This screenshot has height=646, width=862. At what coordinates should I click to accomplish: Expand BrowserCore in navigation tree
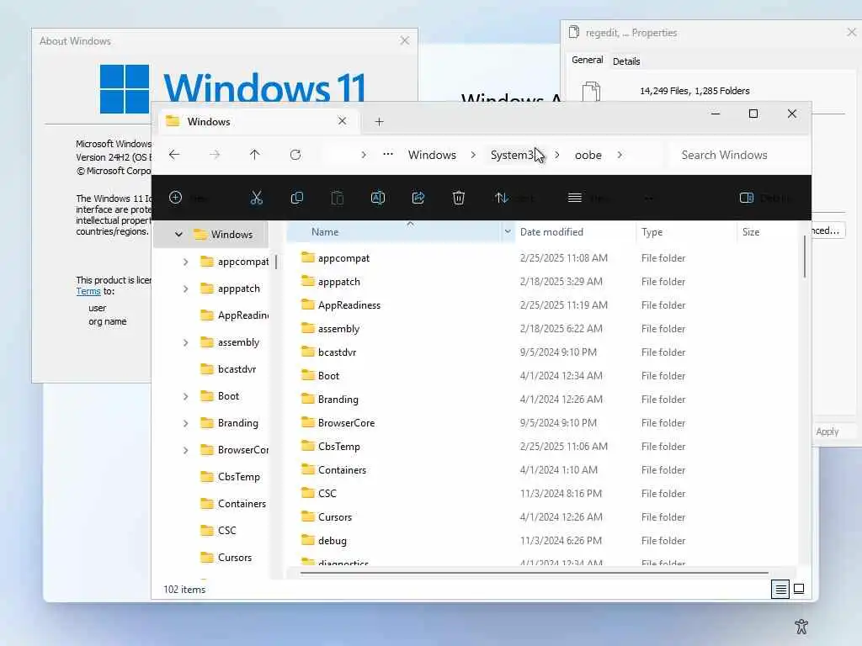186,451
